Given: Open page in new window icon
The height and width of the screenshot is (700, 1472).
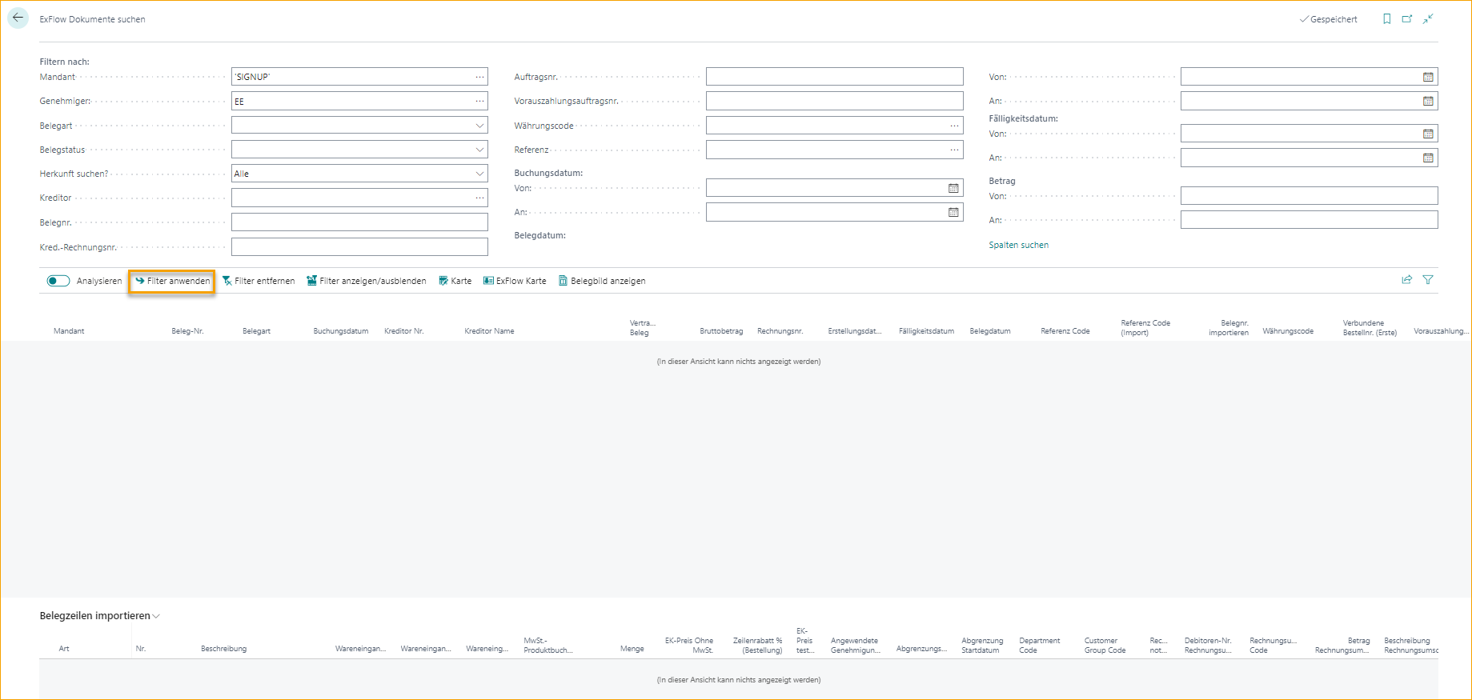Looking at the screenshot, I should click(1407, 19).
